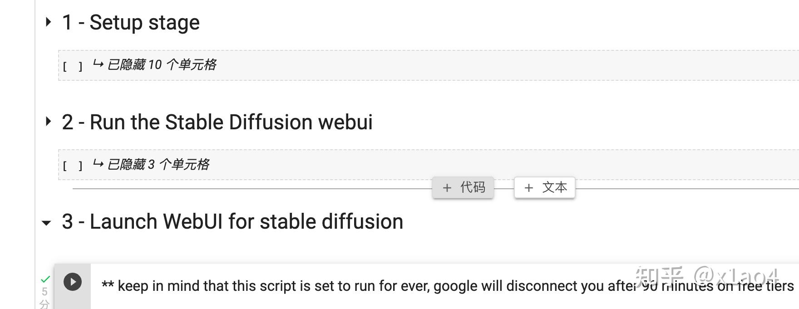Expand section '2 - Run the Stable Diffusion webui'
Viewport: 799px width, 309px height.
click(x=48, y=121)
